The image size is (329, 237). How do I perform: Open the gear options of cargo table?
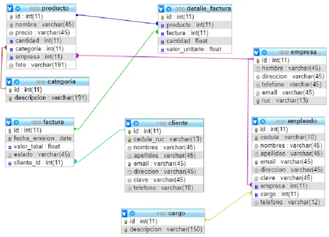(132, 213)
